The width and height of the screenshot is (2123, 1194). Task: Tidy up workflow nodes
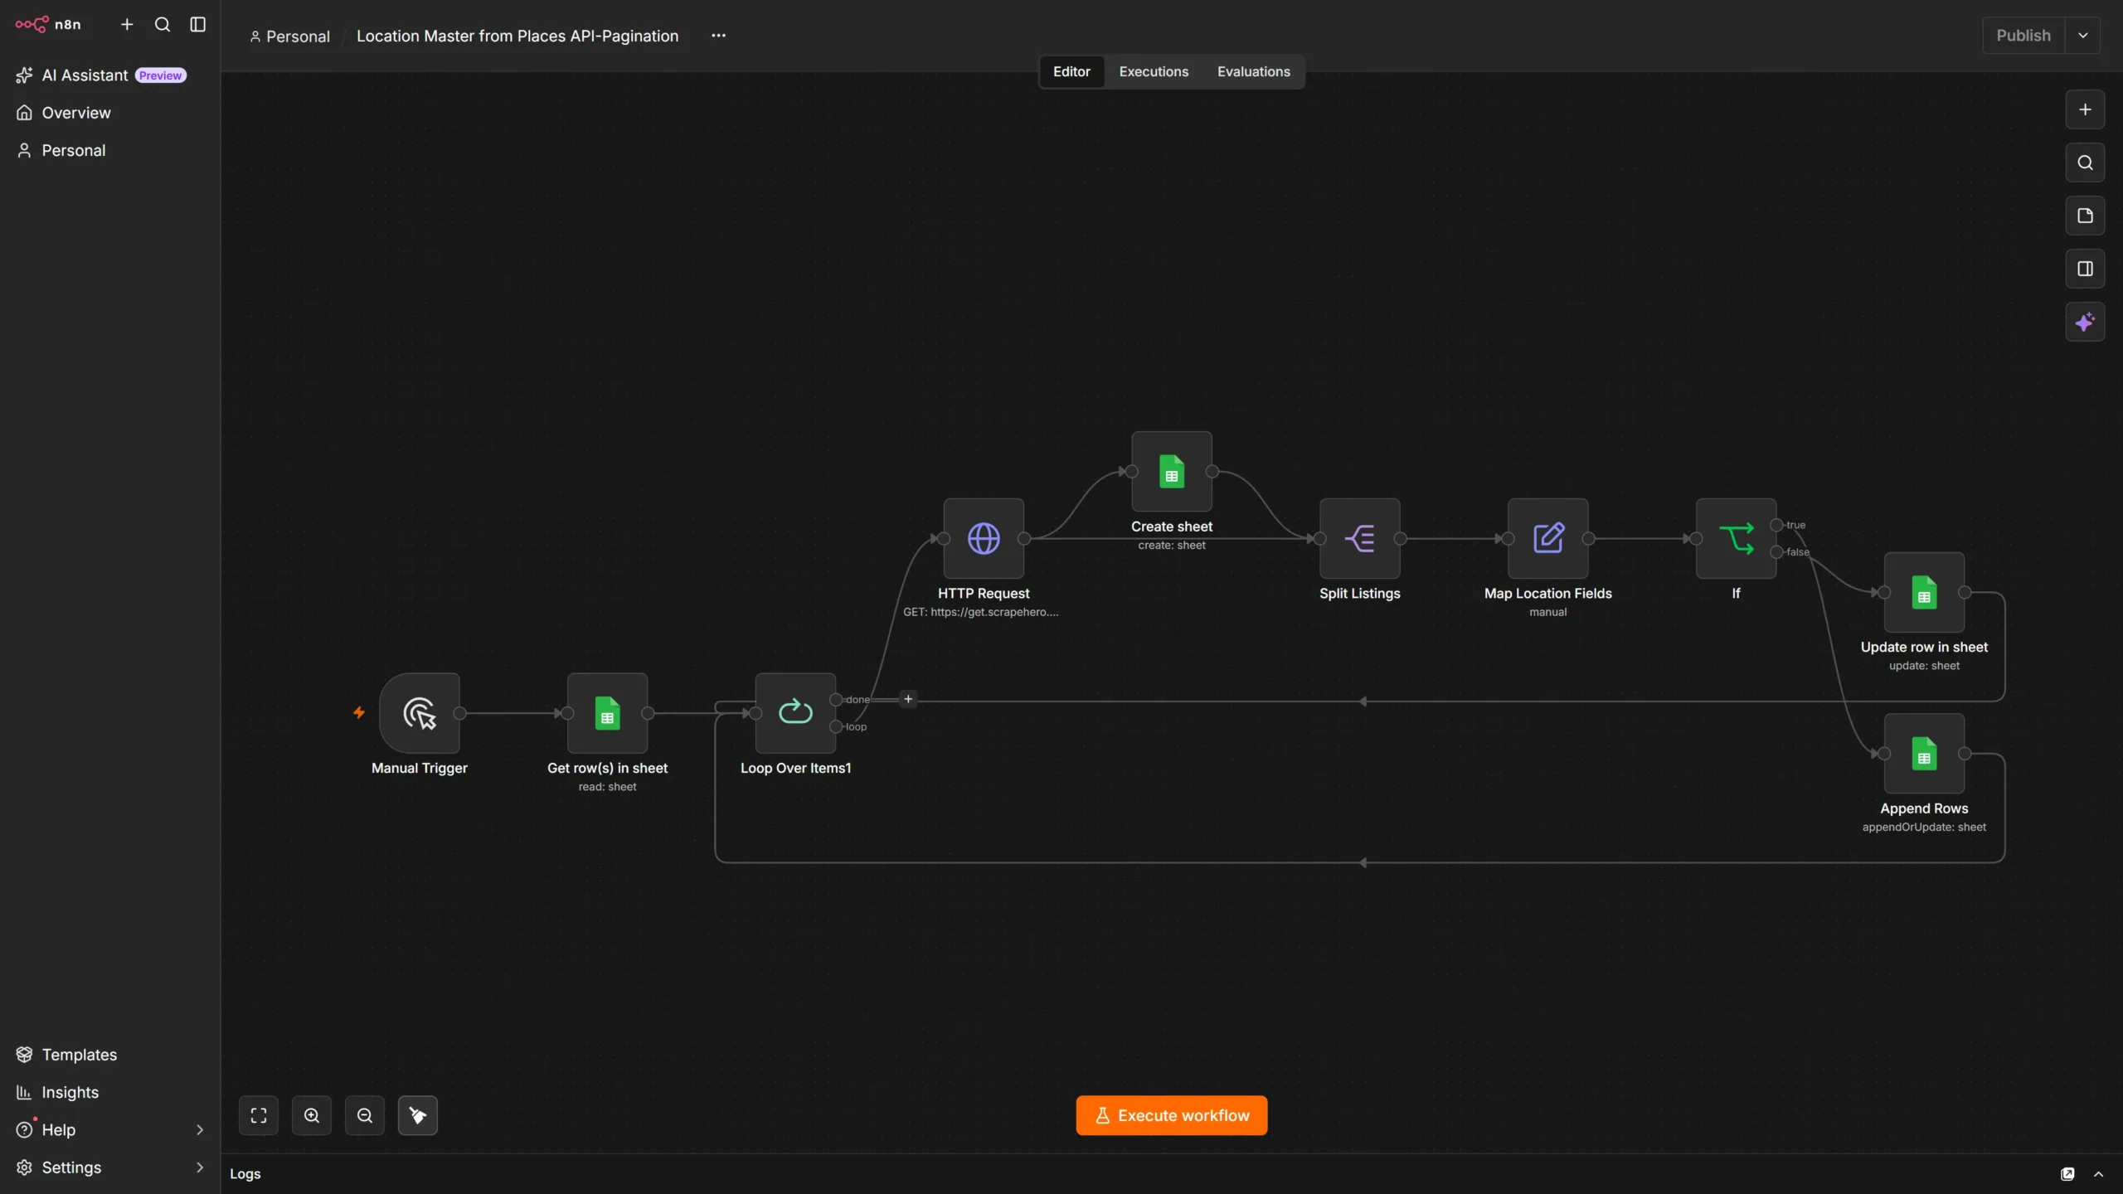(418, 1115)
